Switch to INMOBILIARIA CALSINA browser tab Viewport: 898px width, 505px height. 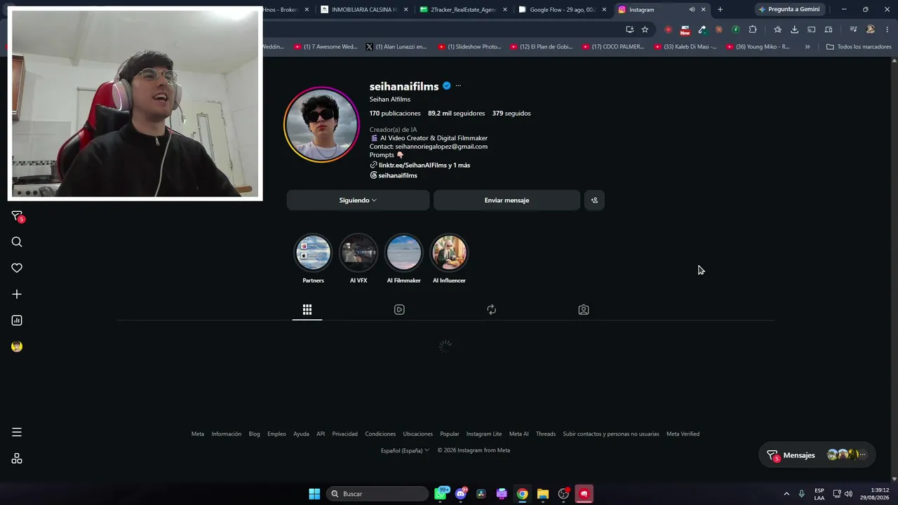[x=363, y=10]
